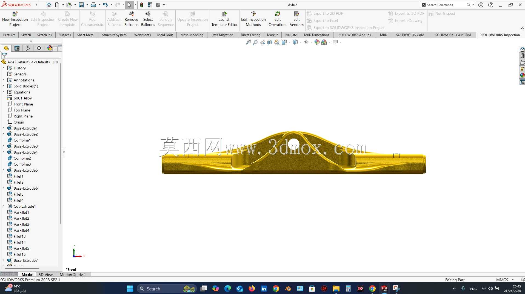Viewport: 525px width, 294px height.
Task: Open FeatureManager design tree tab
Action: [6, 48]
